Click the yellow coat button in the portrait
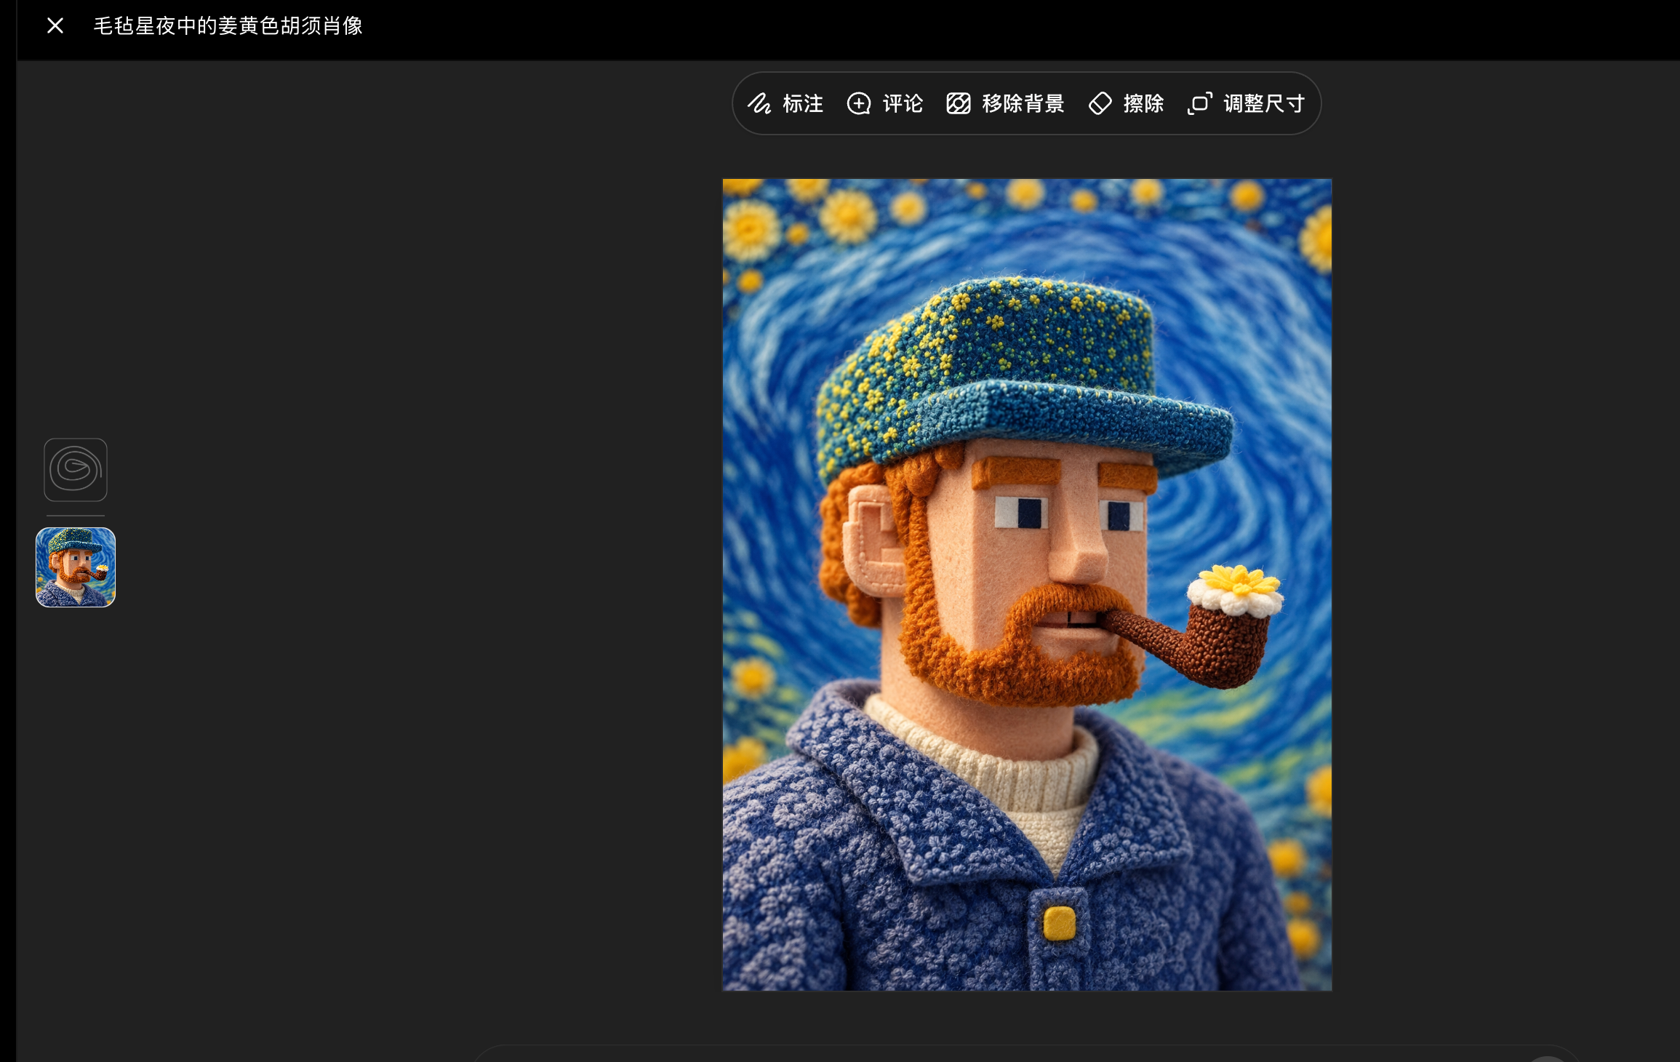Image resolution: width=1680 pixels, height=1062 pixels. click(x=1059, y=923)
